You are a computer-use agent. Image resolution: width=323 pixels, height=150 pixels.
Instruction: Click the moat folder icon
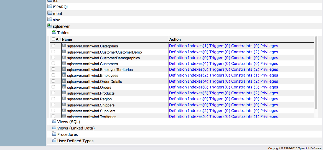pyautogui.click(x=50, y=13)
